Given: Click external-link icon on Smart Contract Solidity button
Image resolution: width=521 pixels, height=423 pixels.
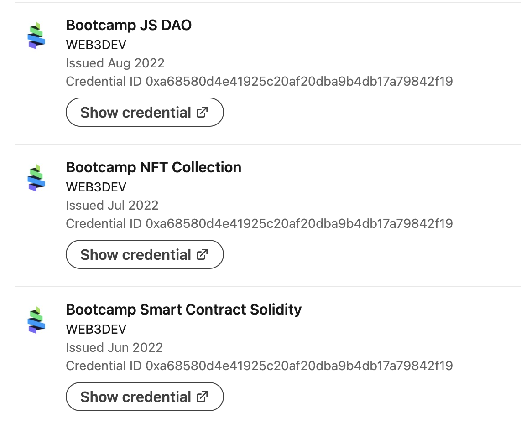Looking at the screenshot, I should coord(202,397).
